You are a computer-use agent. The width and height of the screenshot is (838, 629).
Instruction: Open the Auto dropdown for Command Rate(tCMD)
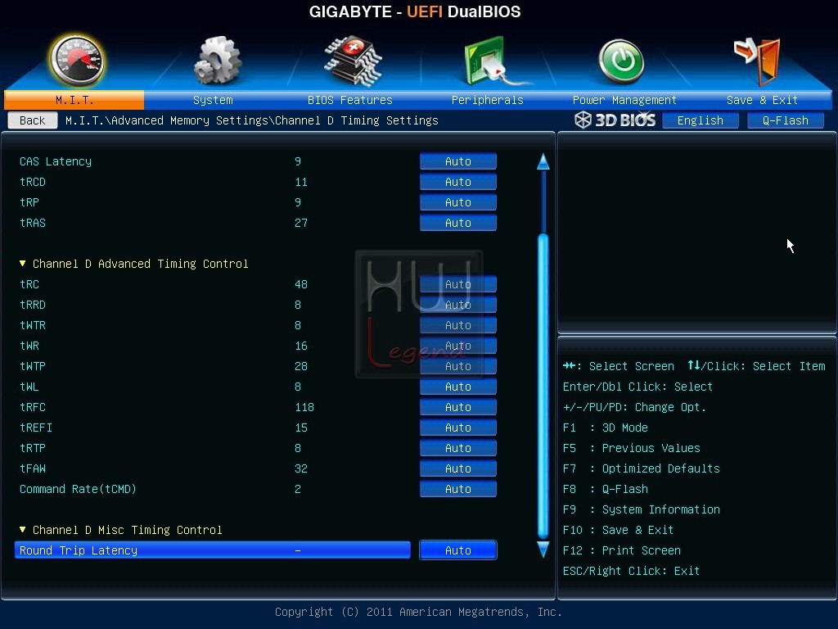pos(458,489)
